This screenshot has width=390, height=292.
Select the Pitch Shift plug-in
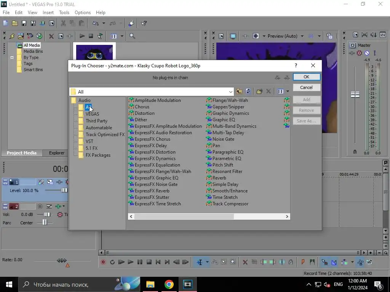pos(222,165)
